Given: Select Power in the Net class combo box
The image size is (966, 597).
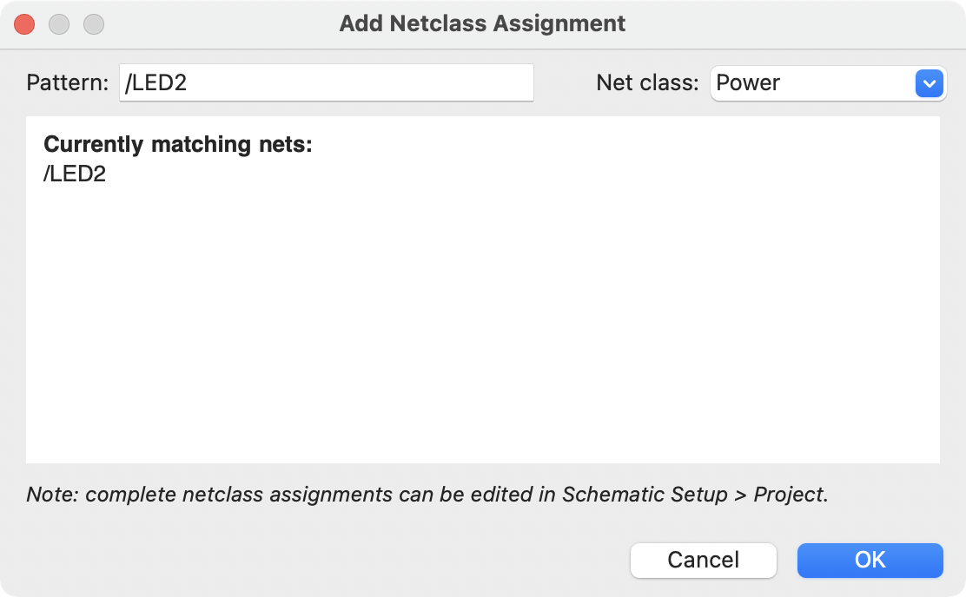Looking at the screenshot, I should click(817, 83).
